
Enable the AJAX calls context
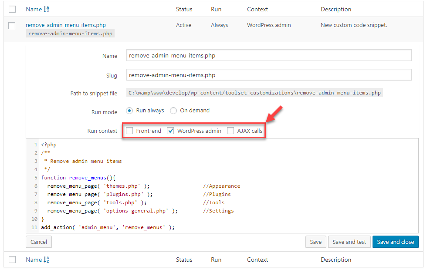(230, 131)
